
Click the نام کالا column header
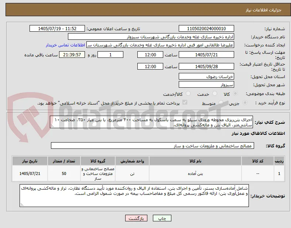195,161
